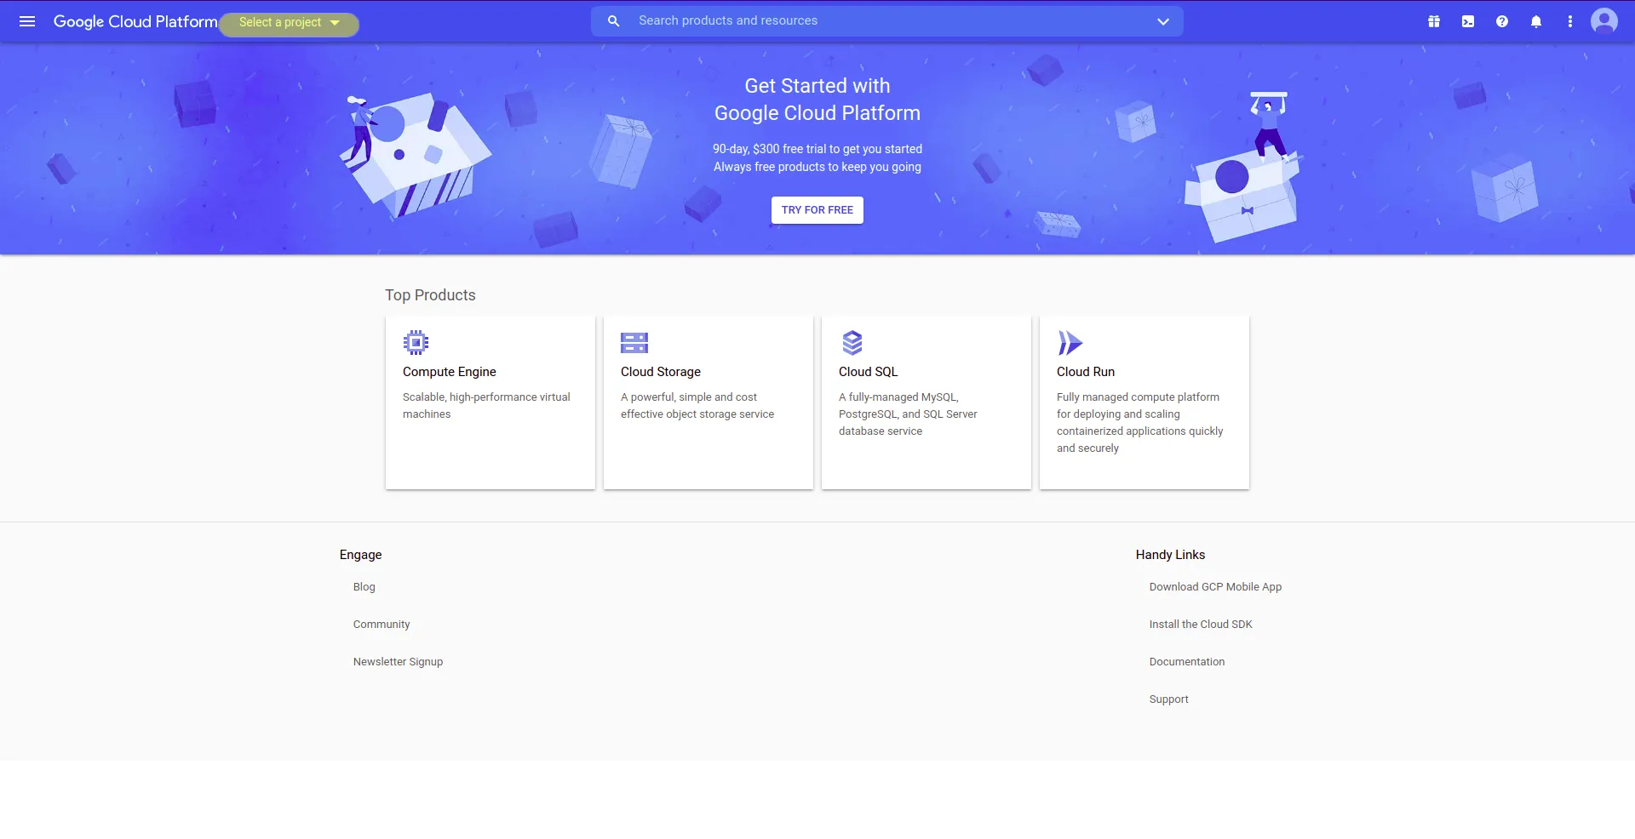1635x839 pixels.
Task: Open the Notifications bell
Action: tap(1536, 21)
